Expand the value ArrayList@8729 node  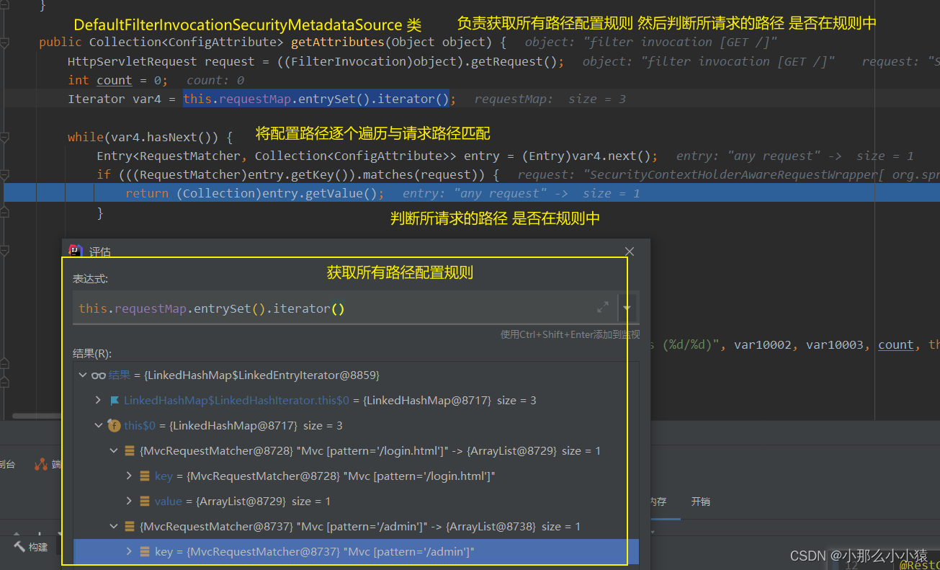(129, 501)
